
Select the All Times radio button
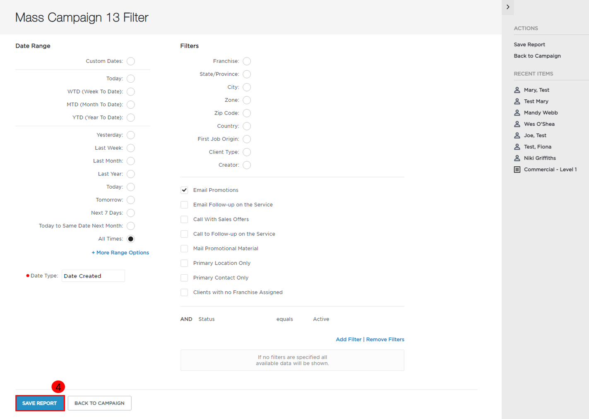(x=131, y=239)
